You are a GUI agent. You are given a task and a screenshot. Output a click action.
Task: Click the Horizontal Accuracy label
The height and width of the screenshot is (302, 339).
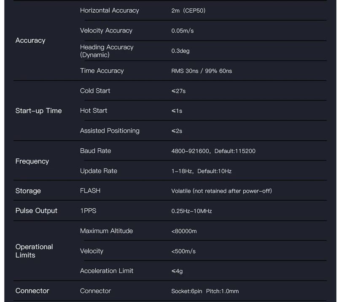click(109, 11)
